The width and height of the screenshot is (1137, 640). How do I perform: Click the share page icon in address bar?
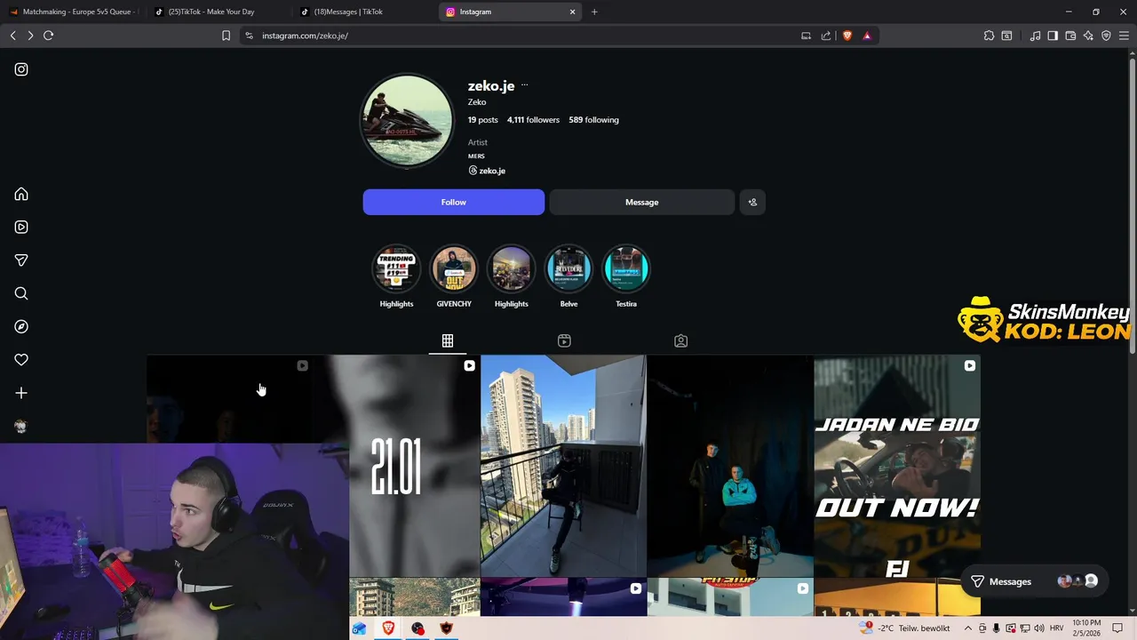point(826,36)
